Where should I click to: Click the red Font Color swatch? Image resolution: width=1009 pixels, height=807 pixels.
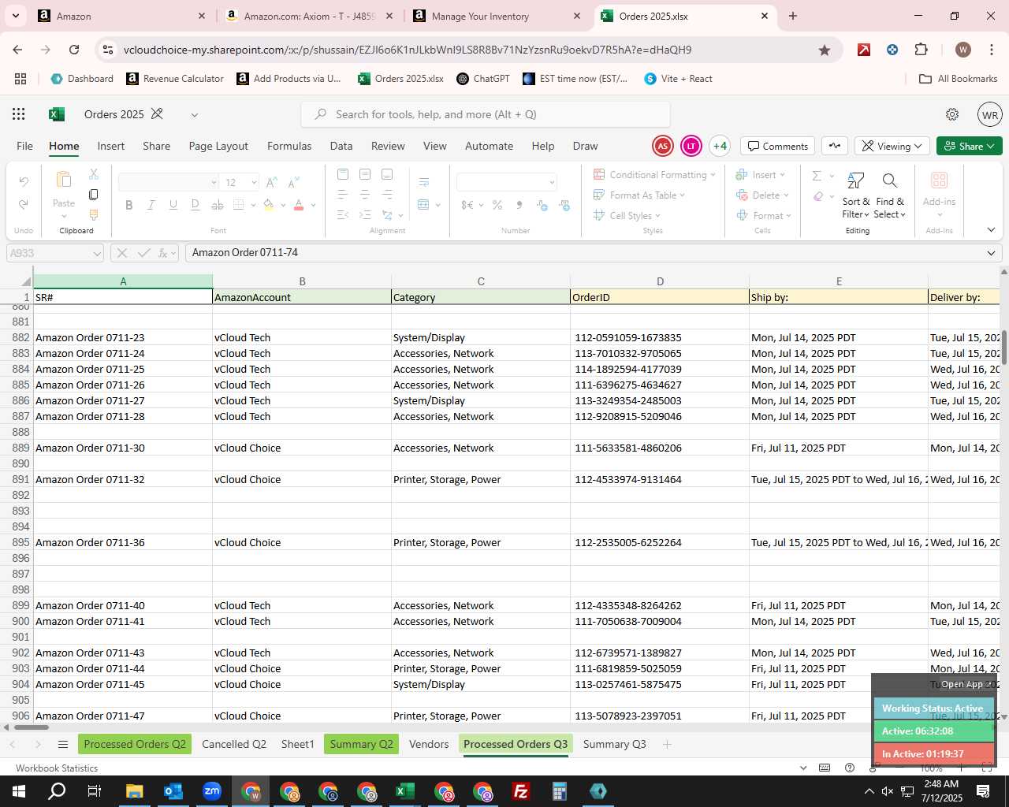299,205
